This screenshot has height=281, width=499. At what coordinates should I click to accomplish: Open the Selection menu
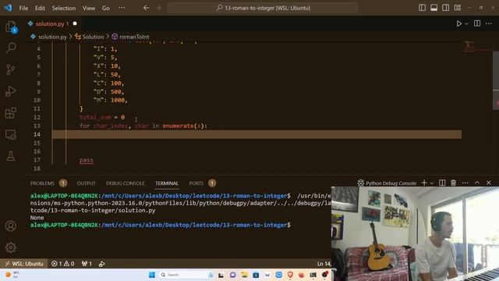point(64,8)
